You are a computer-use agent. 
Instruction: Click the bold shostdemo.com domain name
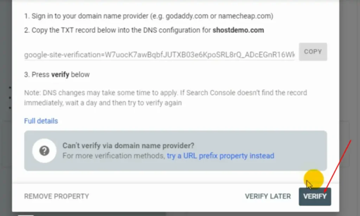(x=238, y=30)
